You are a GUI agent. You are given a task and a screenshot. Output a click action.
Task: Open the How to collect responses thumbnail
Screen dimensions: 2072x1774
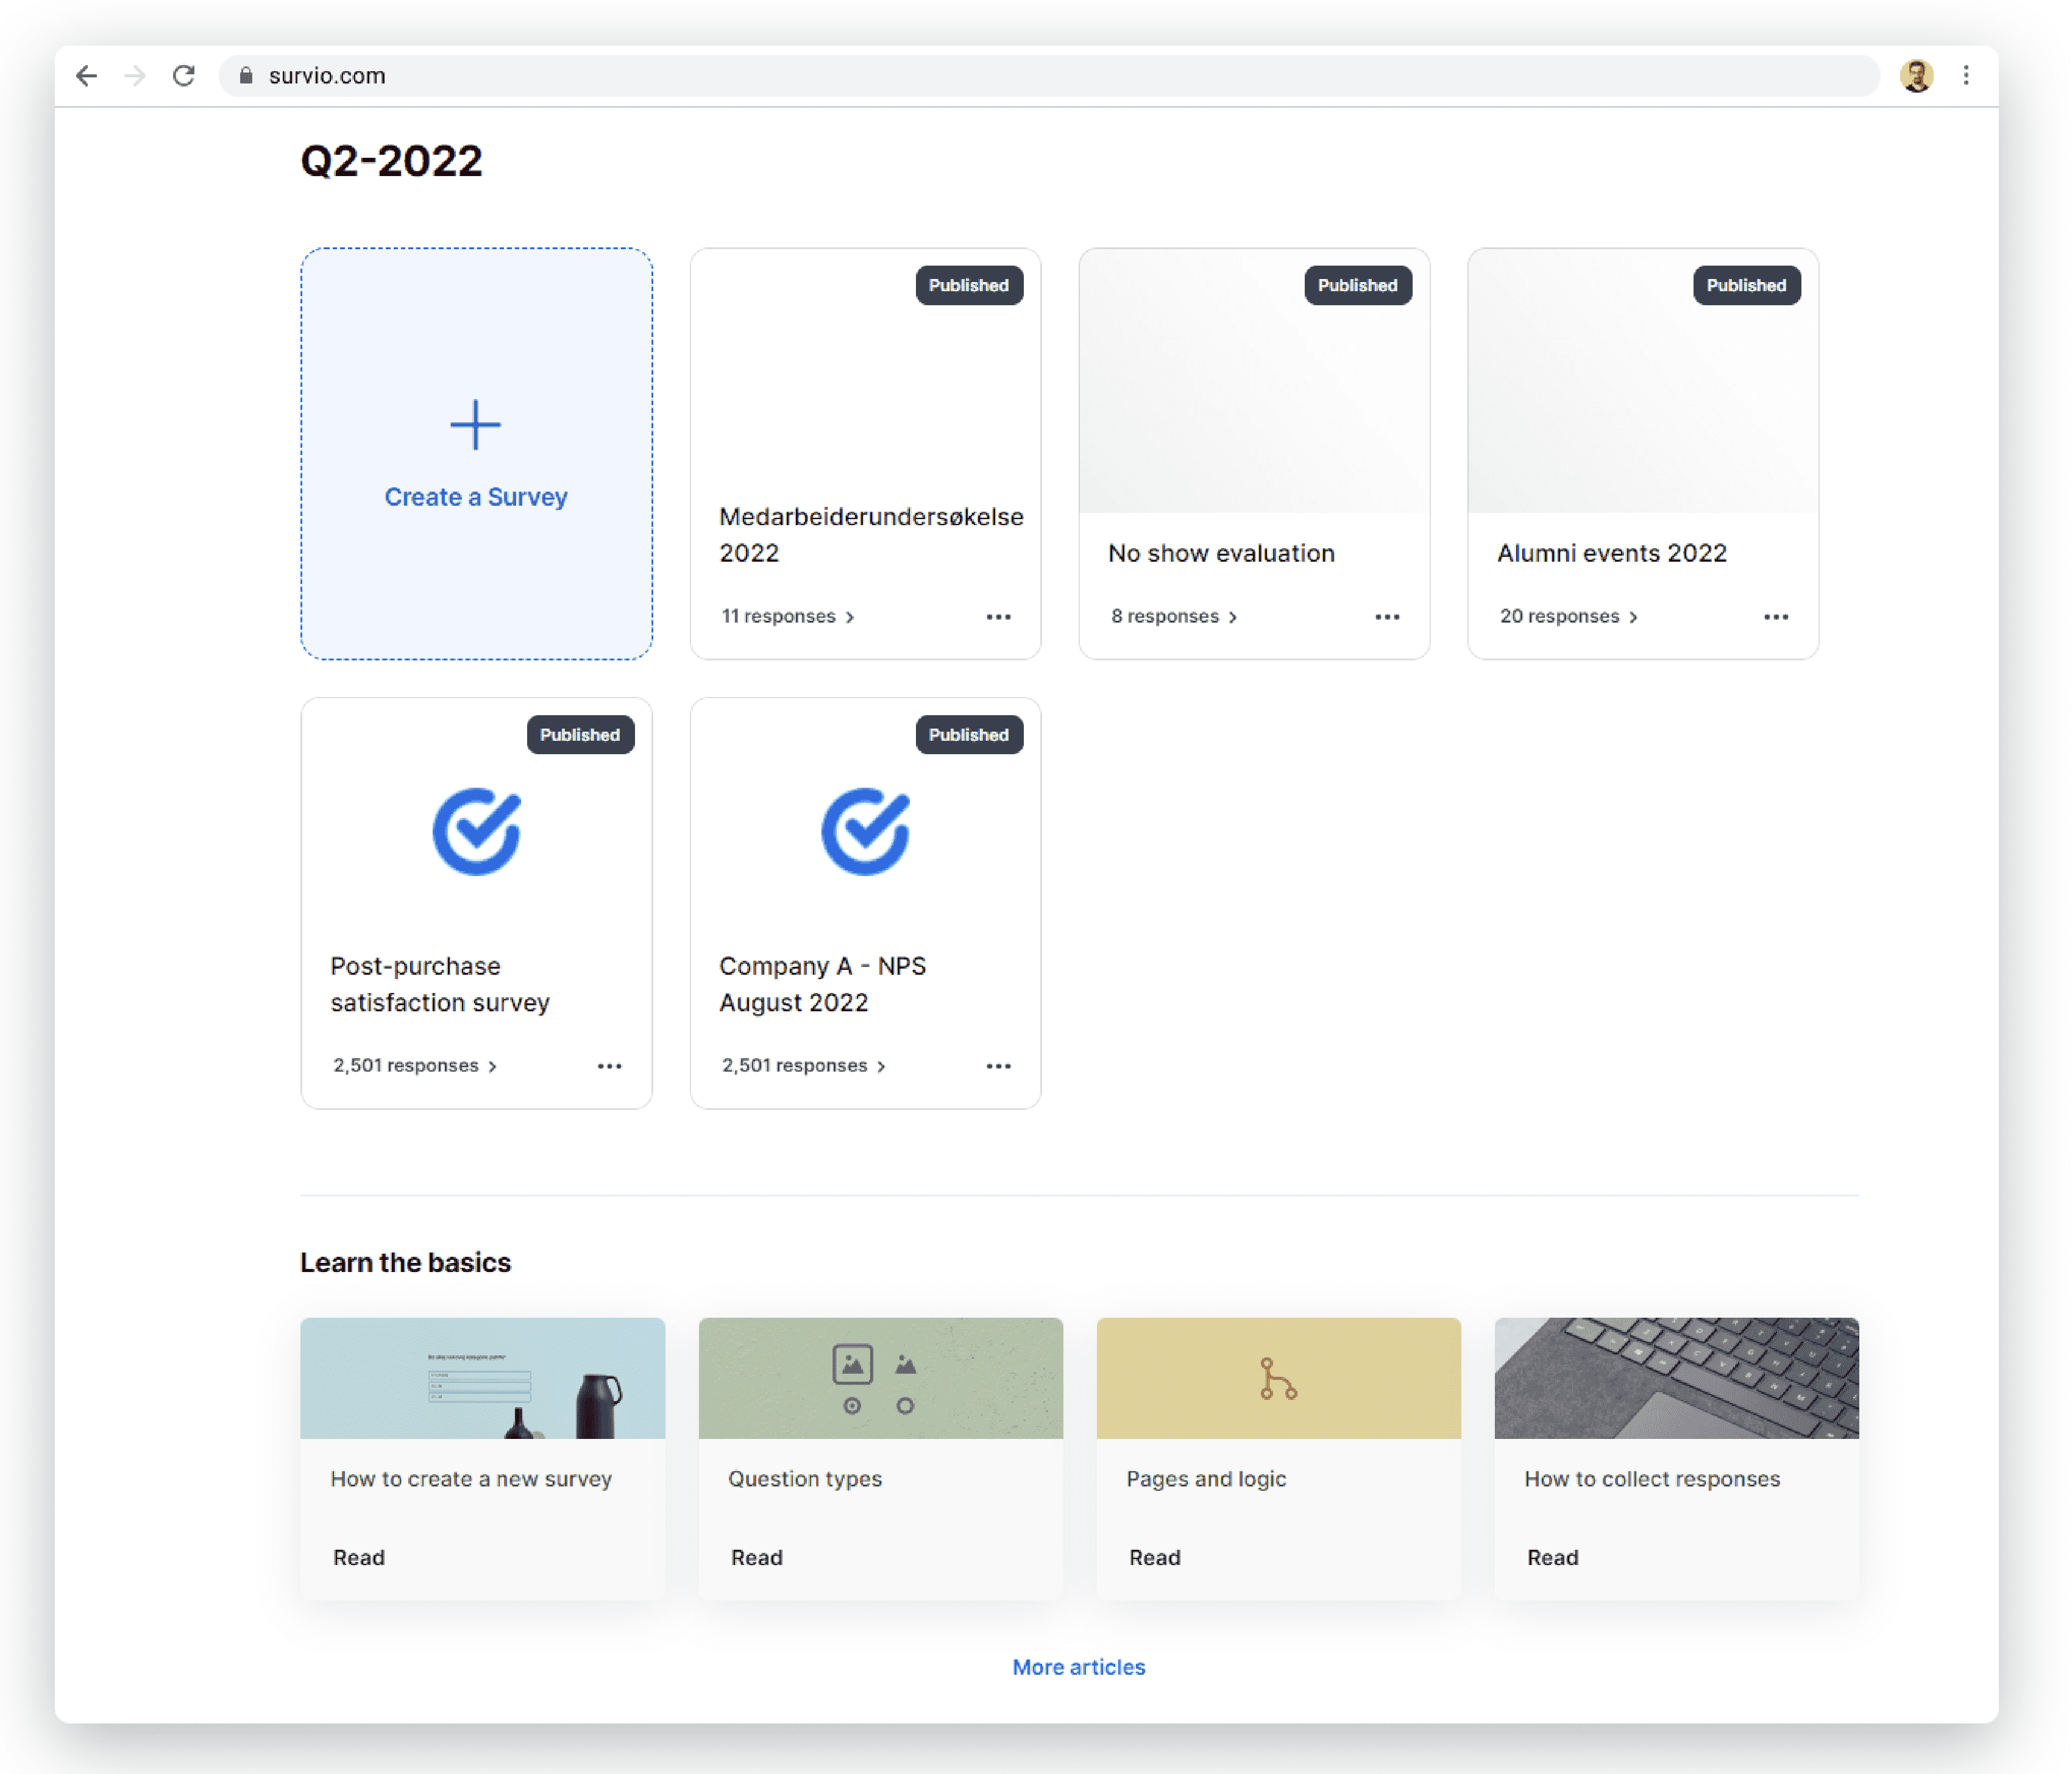tap(1676, 1378)
